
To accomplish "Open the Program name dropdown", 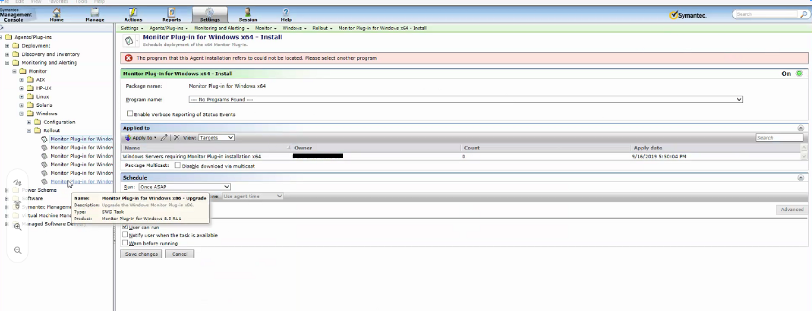I will pyautogui.click(x=465, y=99).
